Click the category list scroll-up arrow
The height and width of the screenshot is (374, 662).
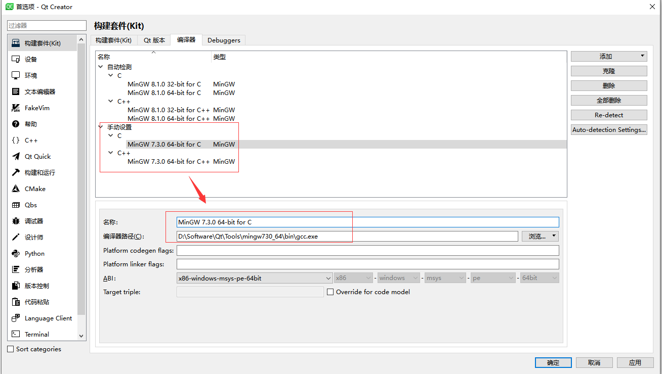pyautogui.click(x=81, y=39)
